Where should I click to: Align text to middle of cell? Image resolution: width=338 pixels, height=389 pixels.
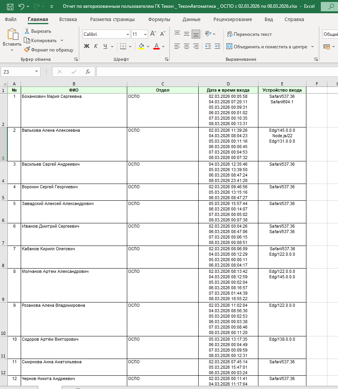coord(187,34)
